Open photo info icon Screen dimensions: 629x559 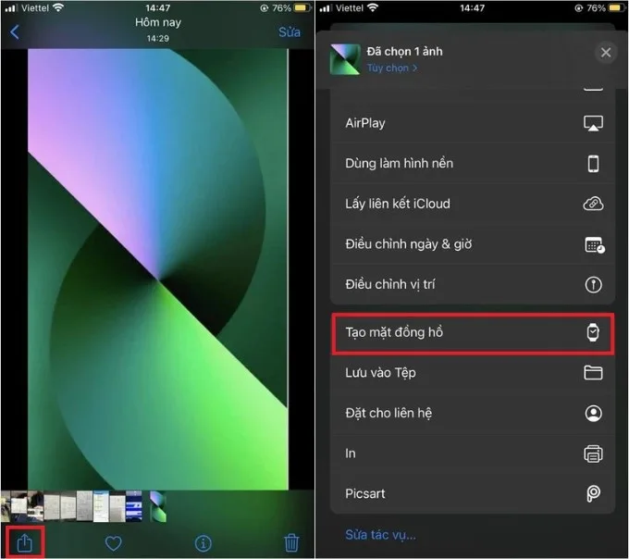[x=203, y=543]
